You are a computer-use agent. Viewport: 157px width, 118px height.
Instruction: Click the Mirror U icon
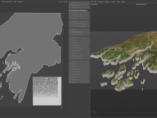70,37
